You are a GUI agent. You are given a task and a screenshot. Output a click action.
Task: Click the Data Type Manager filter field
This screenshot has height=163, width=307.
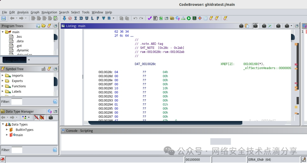(17, 150)
